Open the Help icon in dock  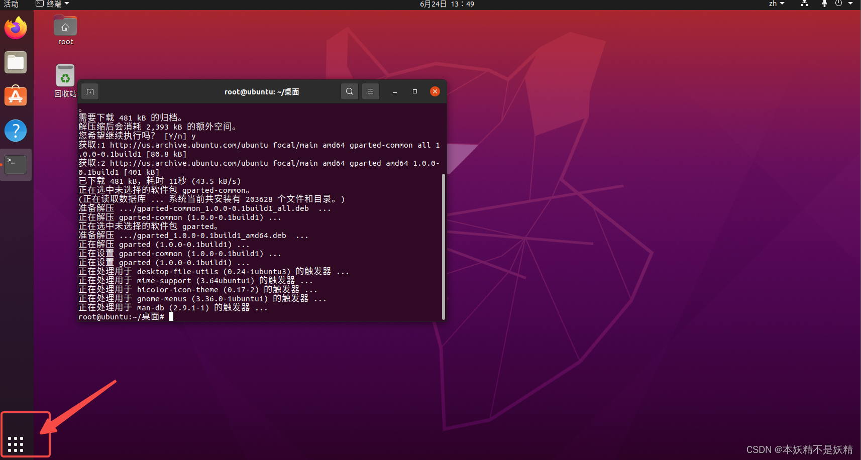pos(16,131)
